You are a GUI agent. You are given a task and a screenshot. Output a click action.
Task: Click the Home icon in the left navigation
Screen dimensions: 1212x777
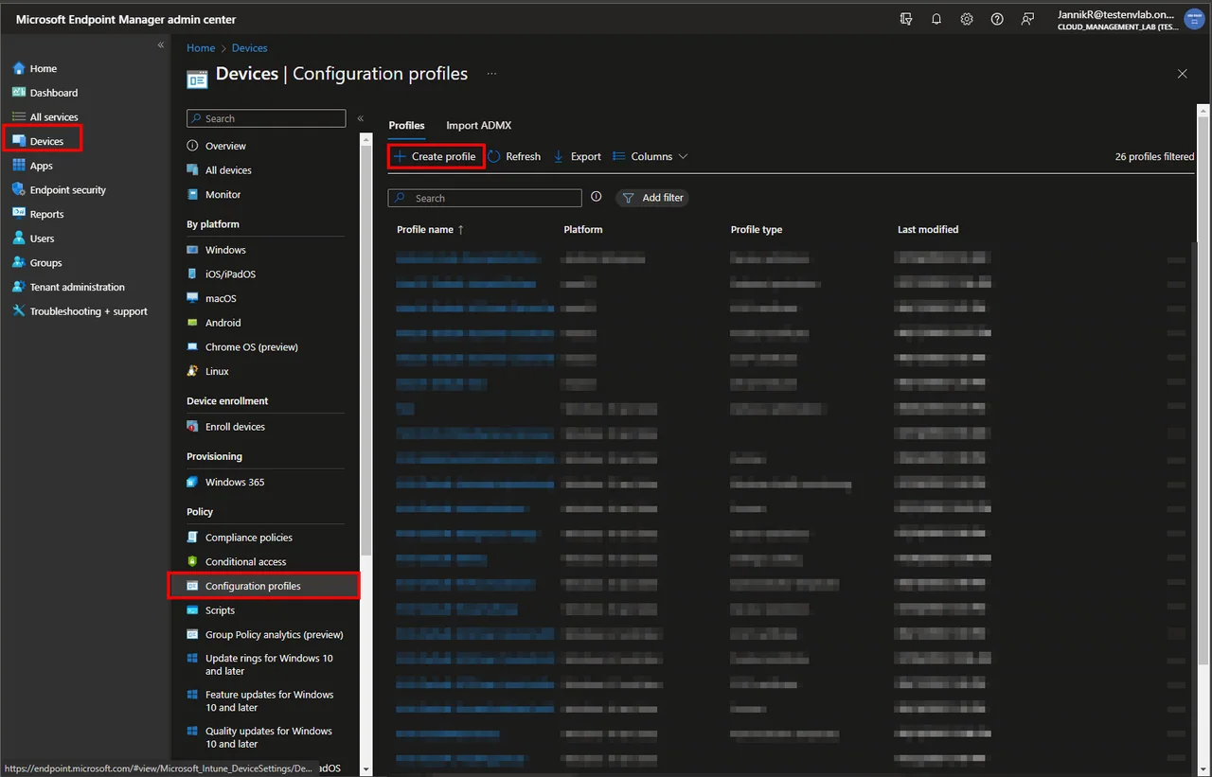tap(19, 68)
